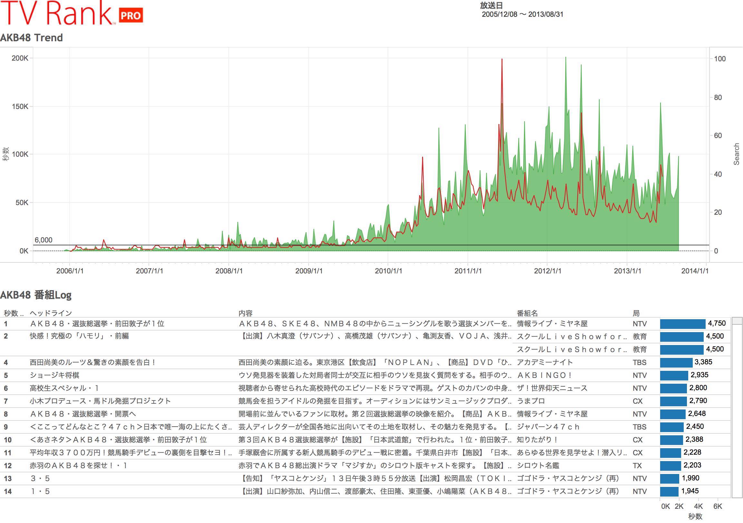Sort by the ヘッドライン column header

[x=51, y=313]
